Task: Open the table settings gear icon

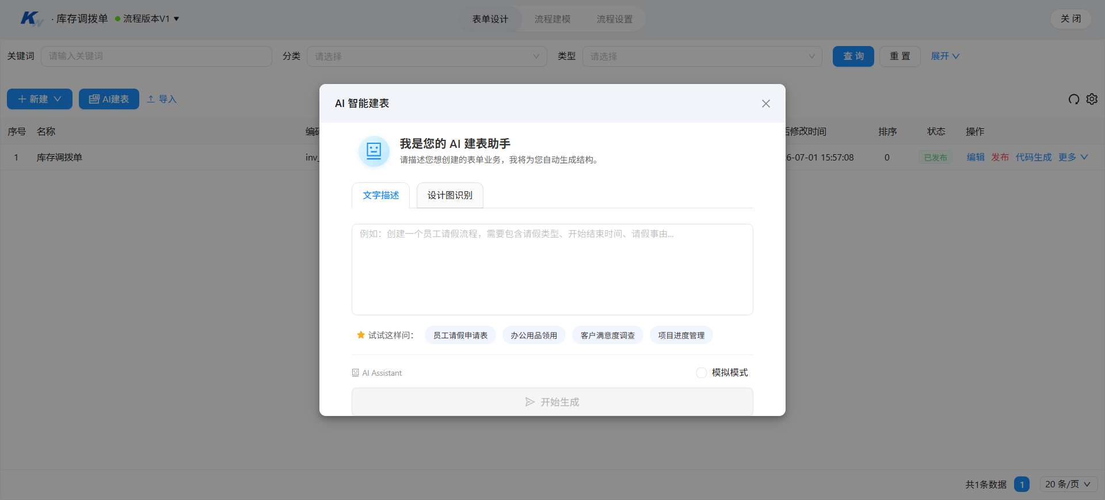Action: coord(1092,99)
